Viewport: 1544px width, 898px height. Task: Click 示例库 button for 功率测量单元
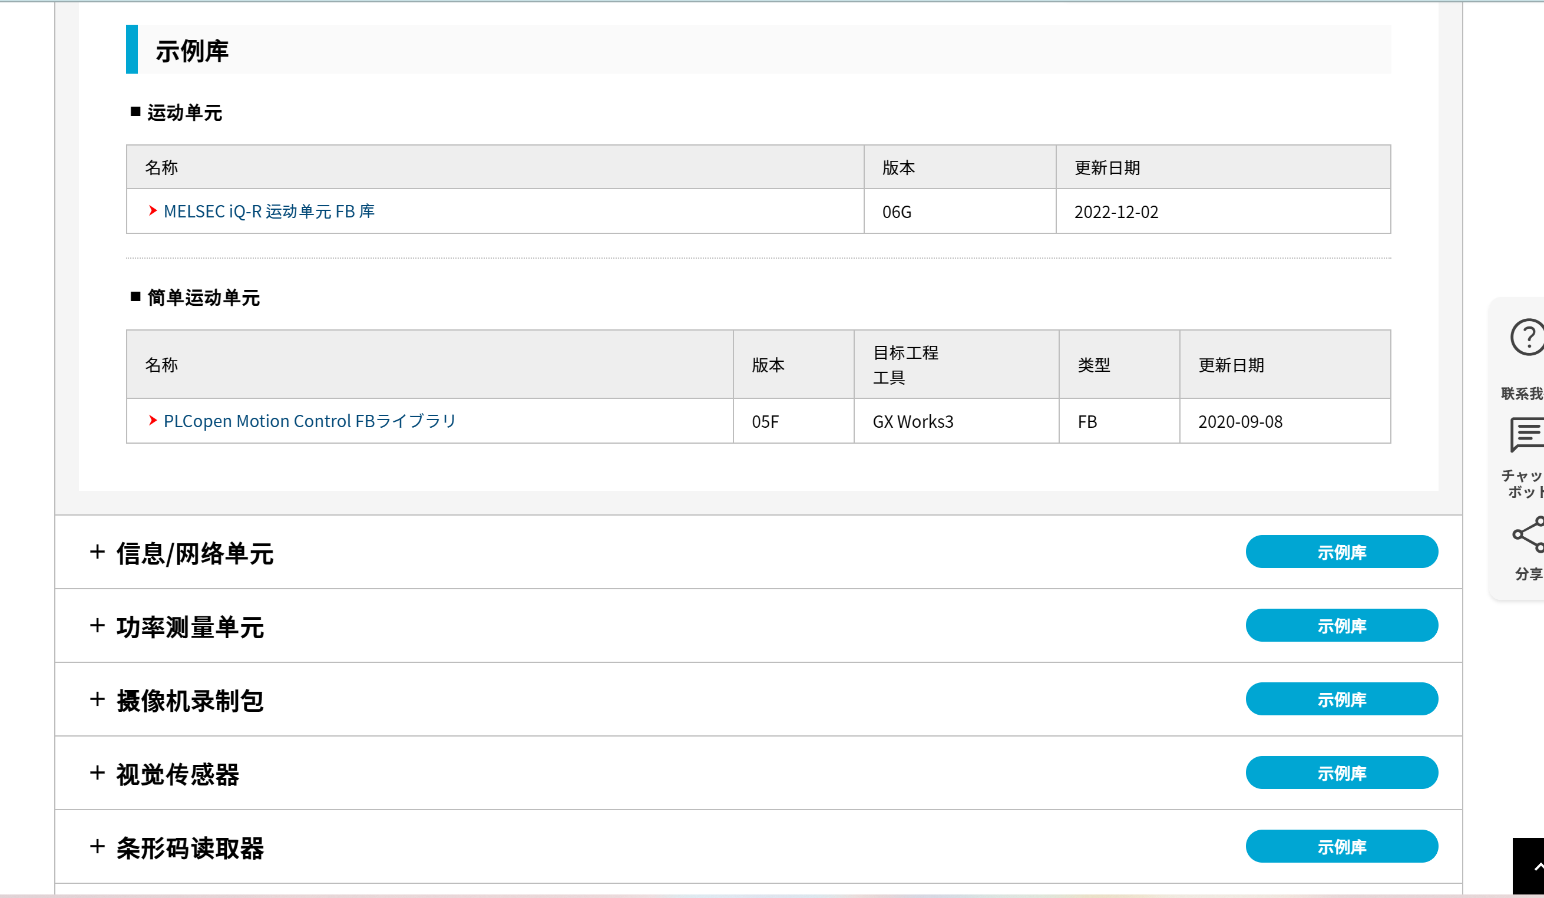pyautogui.click(x=1341, y=625)
